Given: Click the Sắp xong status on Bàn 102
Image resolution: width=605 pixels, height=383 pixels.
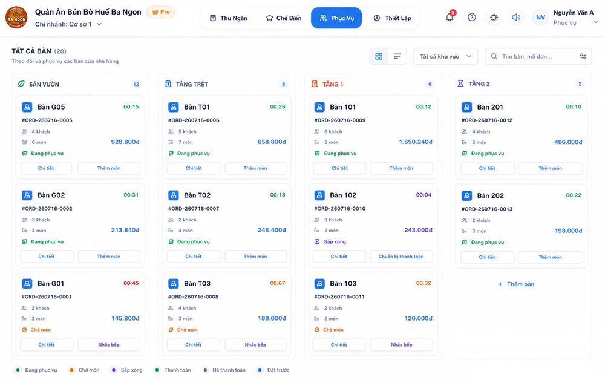Looking at the screenshot, I should coord(331,242).
